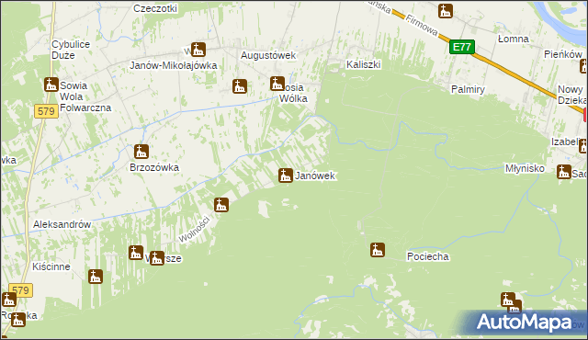Click the Wolności street label
Screen dimensions: 588x340
pos(194,229)
